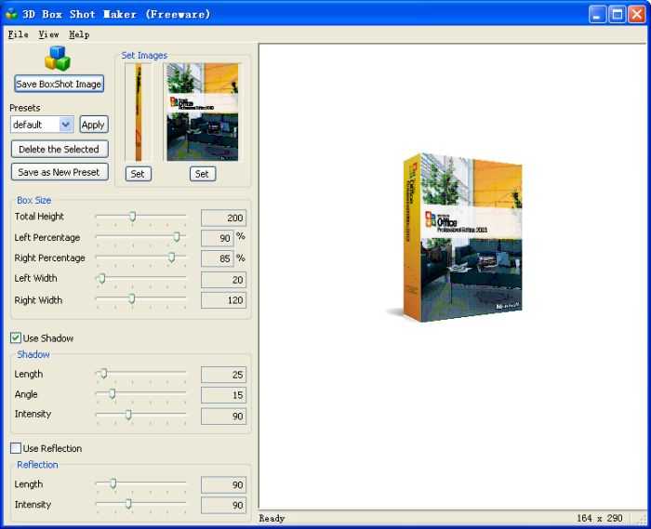Open the Presets dropdown list

pos(66,125)
